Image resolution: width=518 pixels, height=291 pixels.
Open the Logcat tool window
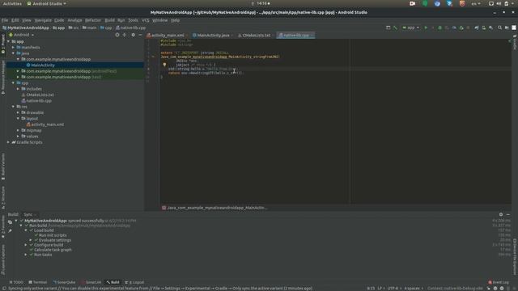coord(134,282)
